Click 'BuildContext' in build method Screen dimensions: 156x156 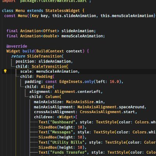(50, 51)
